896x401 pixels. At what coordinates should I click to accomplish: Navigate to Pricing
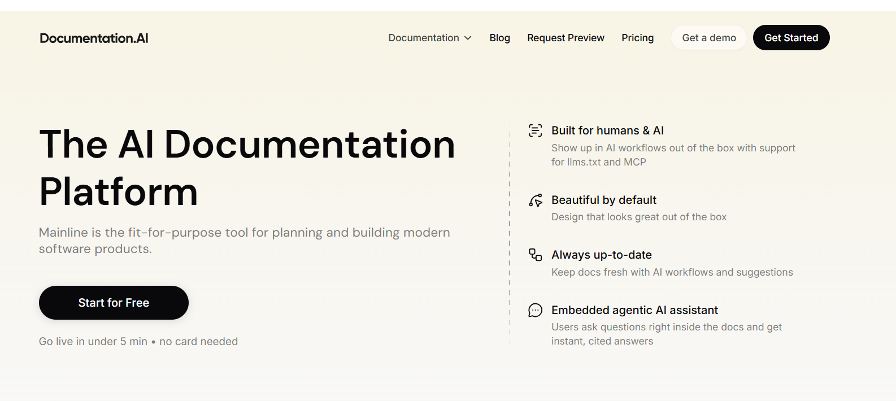pyautogui.click(x=637, y=38)
